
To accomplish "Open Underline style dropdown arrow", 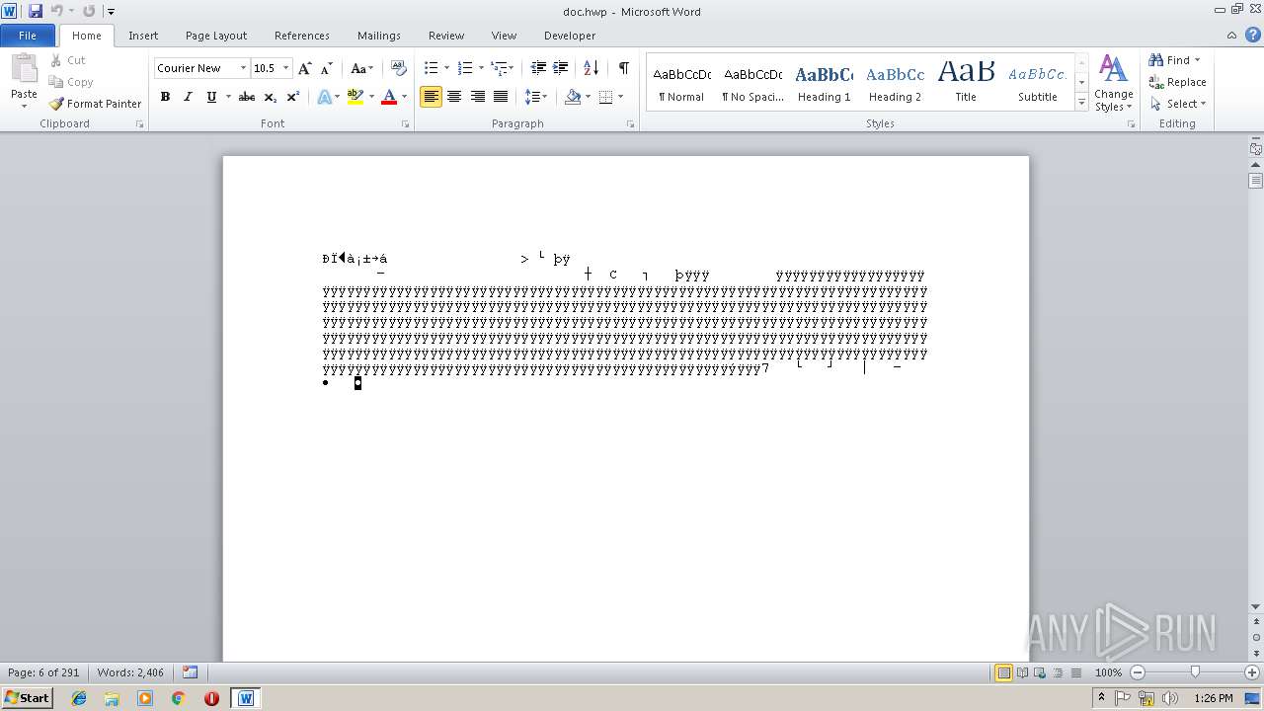I will (228, 97).
